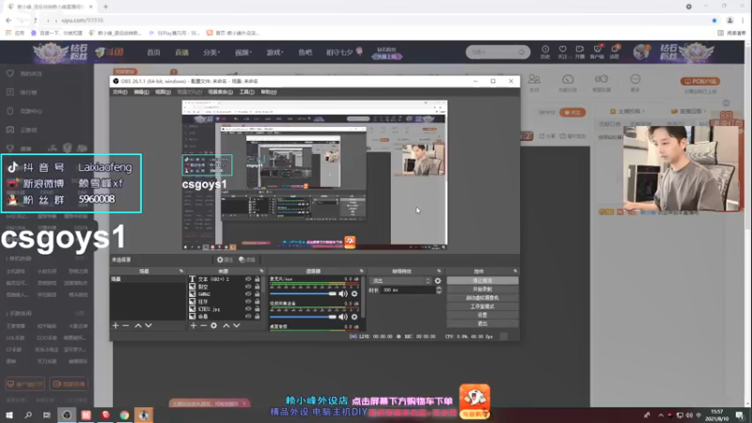
Task: Pop out the Sources dock icon
Action: pyautogui.click(x=261, y=271)
